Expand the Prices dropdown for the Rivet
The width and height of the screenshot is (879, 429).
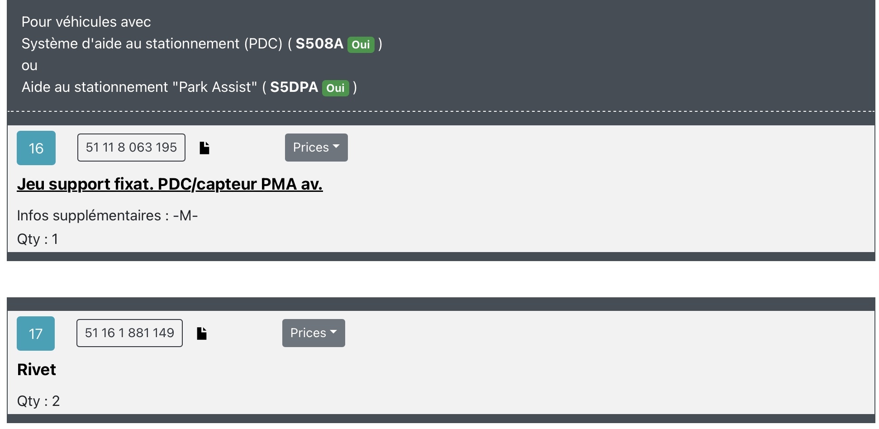(314, 333)
